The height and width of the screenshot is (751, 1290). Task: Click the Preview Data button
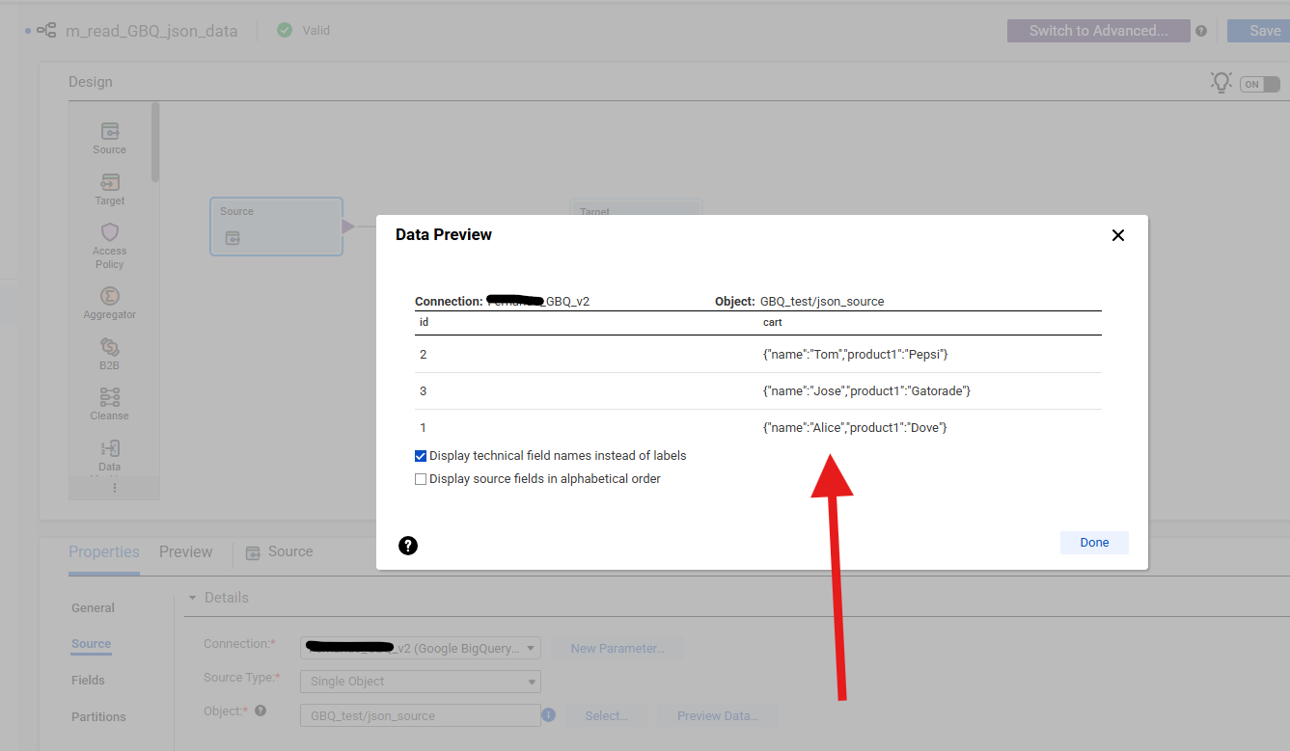pos(718,715)
